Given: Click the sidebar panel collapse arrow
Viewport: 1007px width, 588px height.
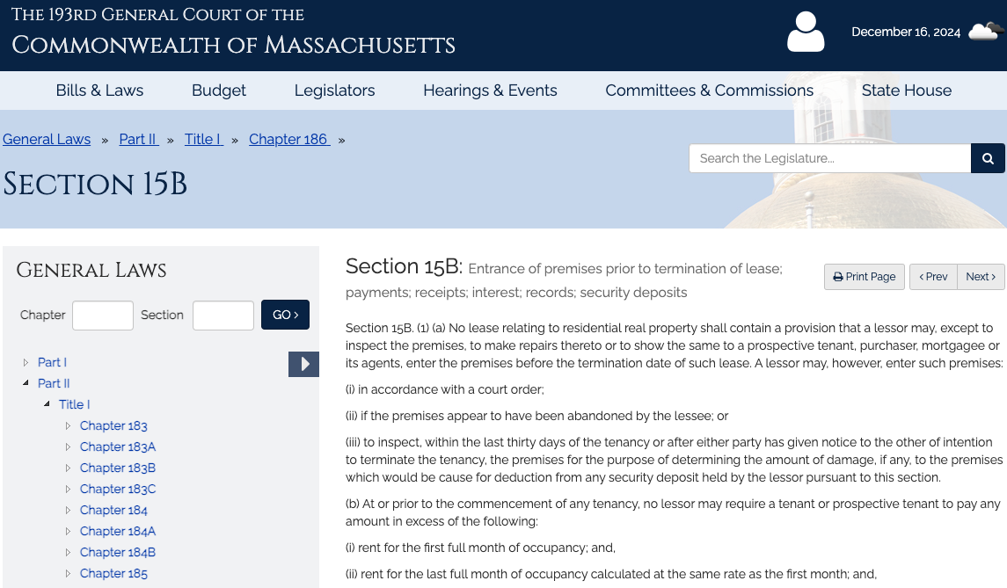Looking at the screenshot, I should tap(303, 364).
